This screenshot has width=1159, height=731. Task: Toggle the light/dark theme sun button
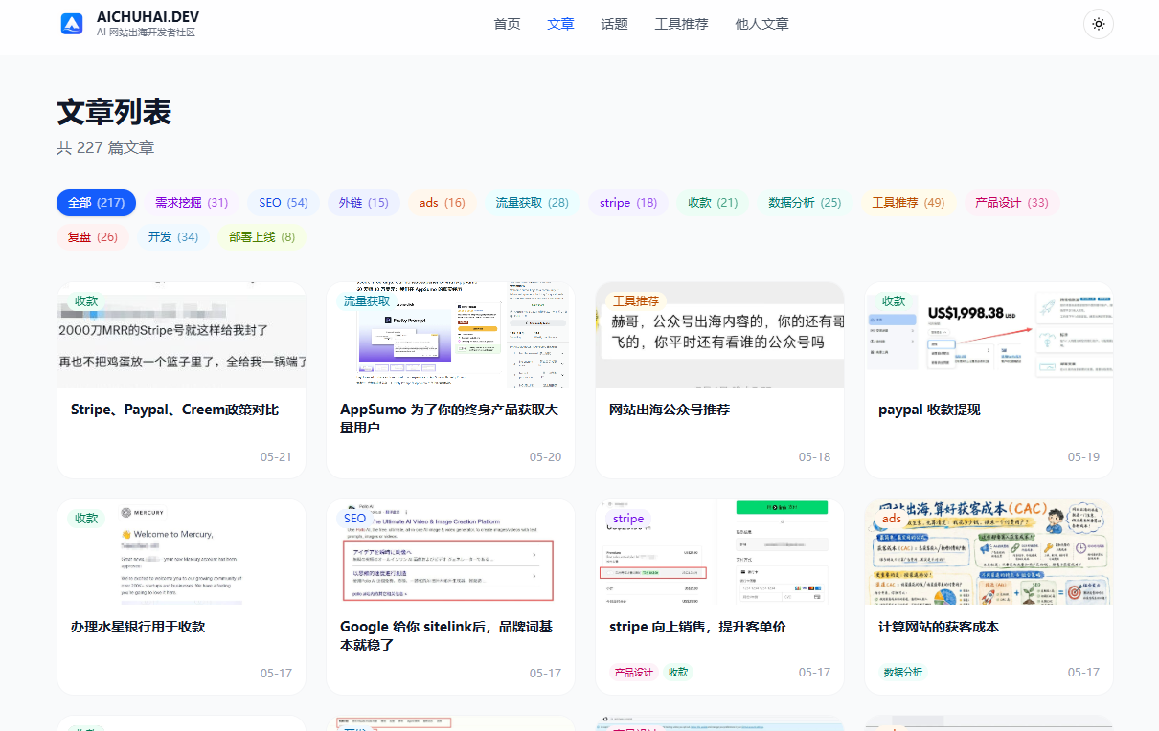click(1098, 24)
